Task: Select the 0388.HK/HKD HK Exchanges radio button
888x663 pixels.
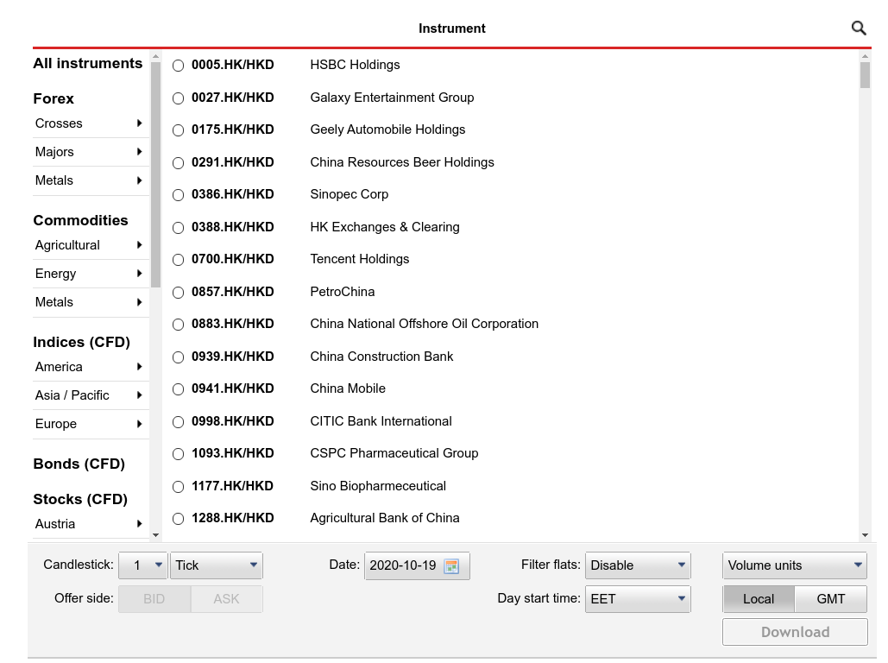Action: (x=179, y=228)
